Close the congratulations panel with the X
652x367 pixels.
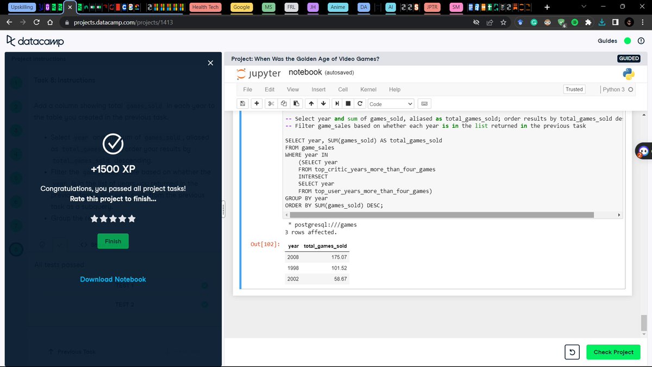(x=210, y=63)
